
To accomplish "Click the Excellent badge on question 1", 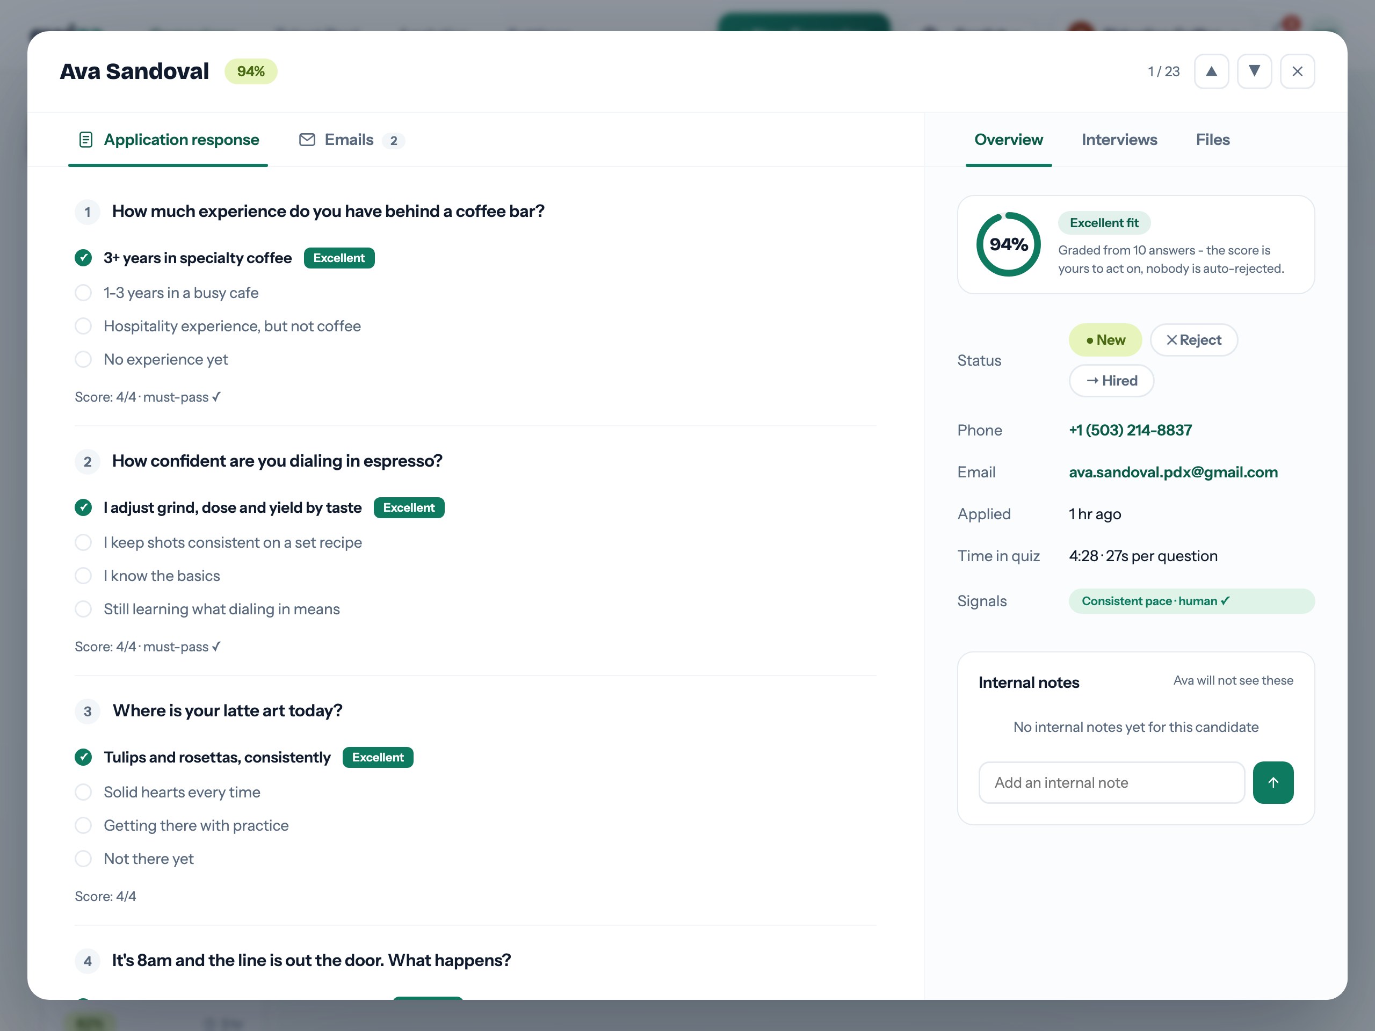I will pos(339,258).
